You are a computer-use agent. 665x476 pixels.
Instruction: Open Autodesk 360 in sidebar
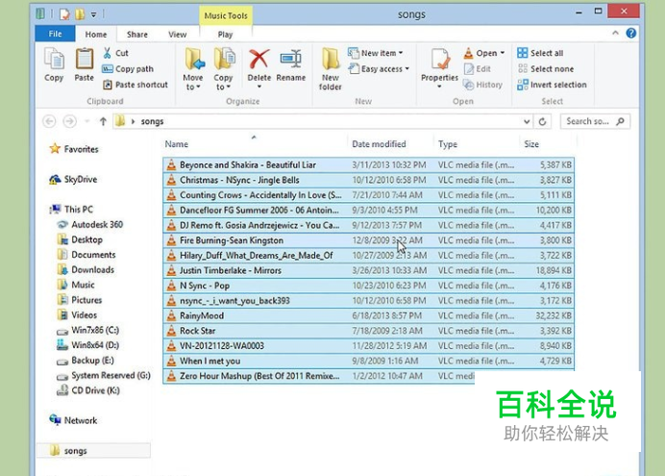click(x=90, y=224)
